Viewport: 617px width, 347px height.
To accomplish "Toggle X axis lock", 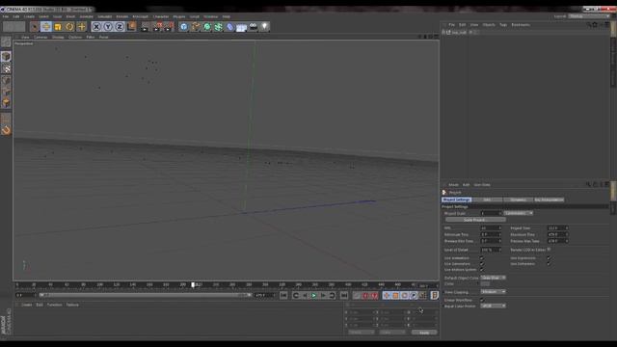I will pos(96,27).
